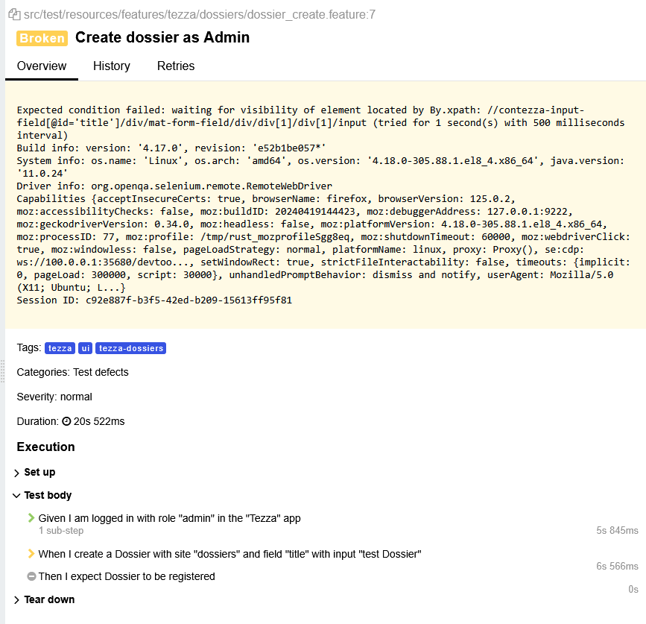Click 'Categories: Test defects' text
The width and height of the screenshot is (646, 624).
[x=72, y=372]
